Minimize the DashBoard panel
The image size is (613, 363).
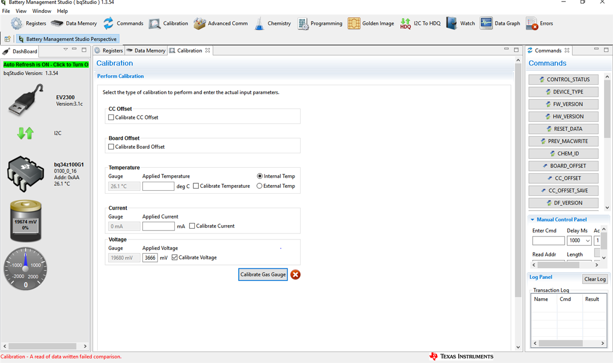click(x=74, y=49)
